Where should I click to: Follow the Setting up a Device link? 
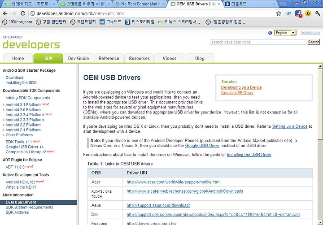click(x=290, y=126)
